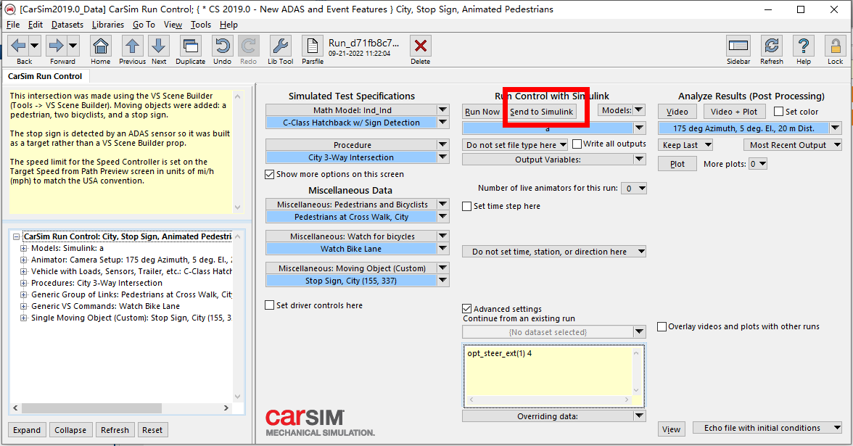Delete the dataset with red X icon
Viewport: 853px width, 446px height.
point(421,46)
